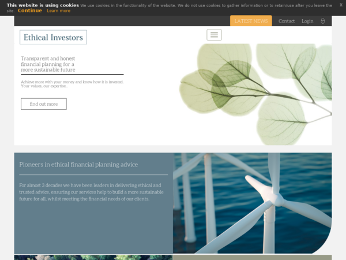Click the Ethical Investors logo

[x=53, y=37]
